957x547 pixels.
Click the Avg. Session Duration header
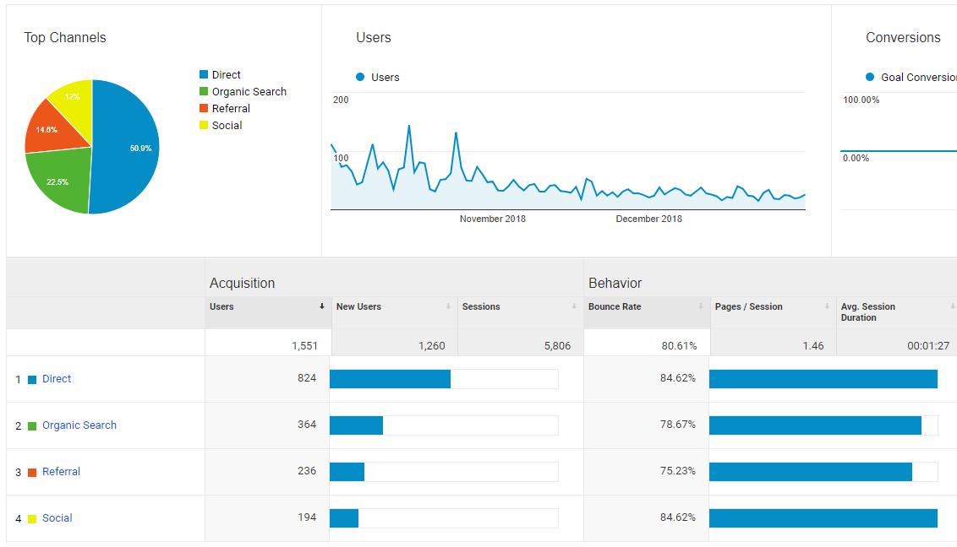point(868,311)
